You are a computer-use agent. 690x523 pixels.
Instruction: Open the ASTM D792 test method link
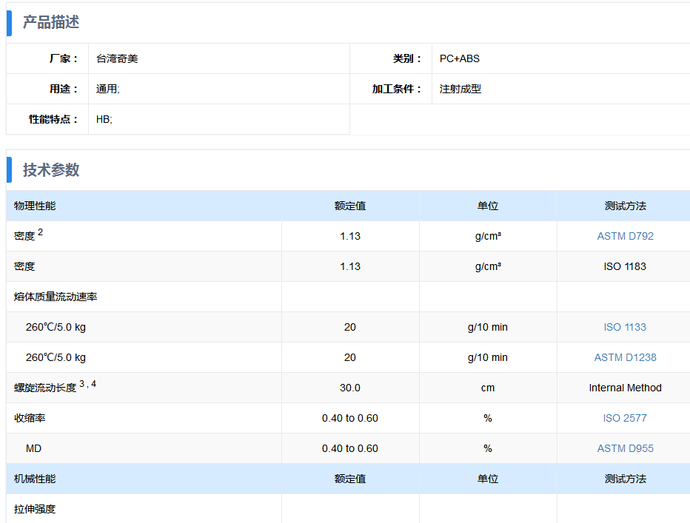click(x=625, y=236)
